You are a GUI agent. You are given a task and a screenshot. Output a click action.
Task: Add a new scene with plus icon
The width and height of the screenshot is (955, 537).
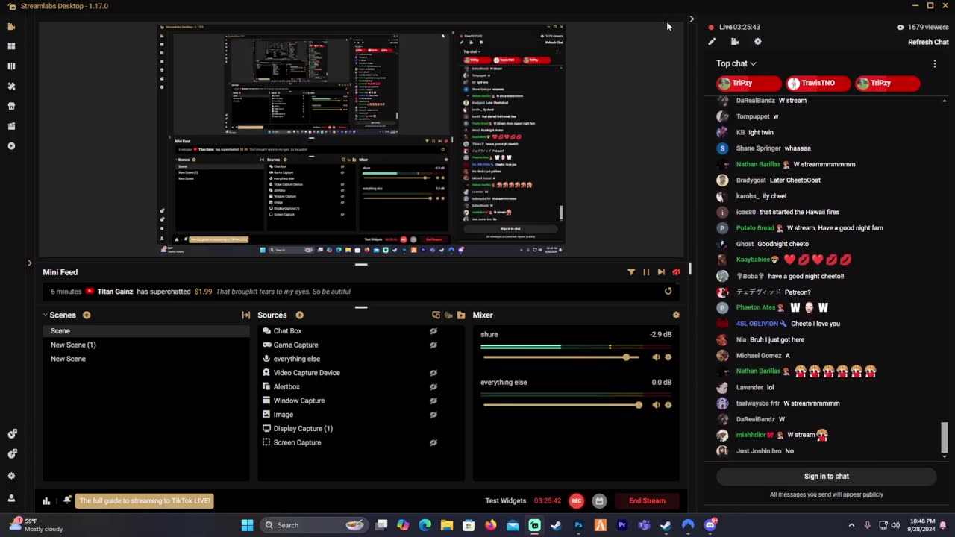(x=87, y=315)
